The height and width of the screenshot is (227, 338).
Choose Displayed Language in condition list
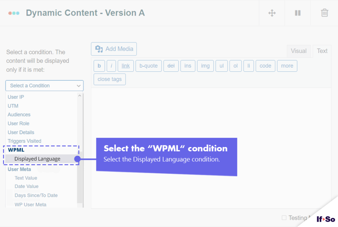(37, 159)
